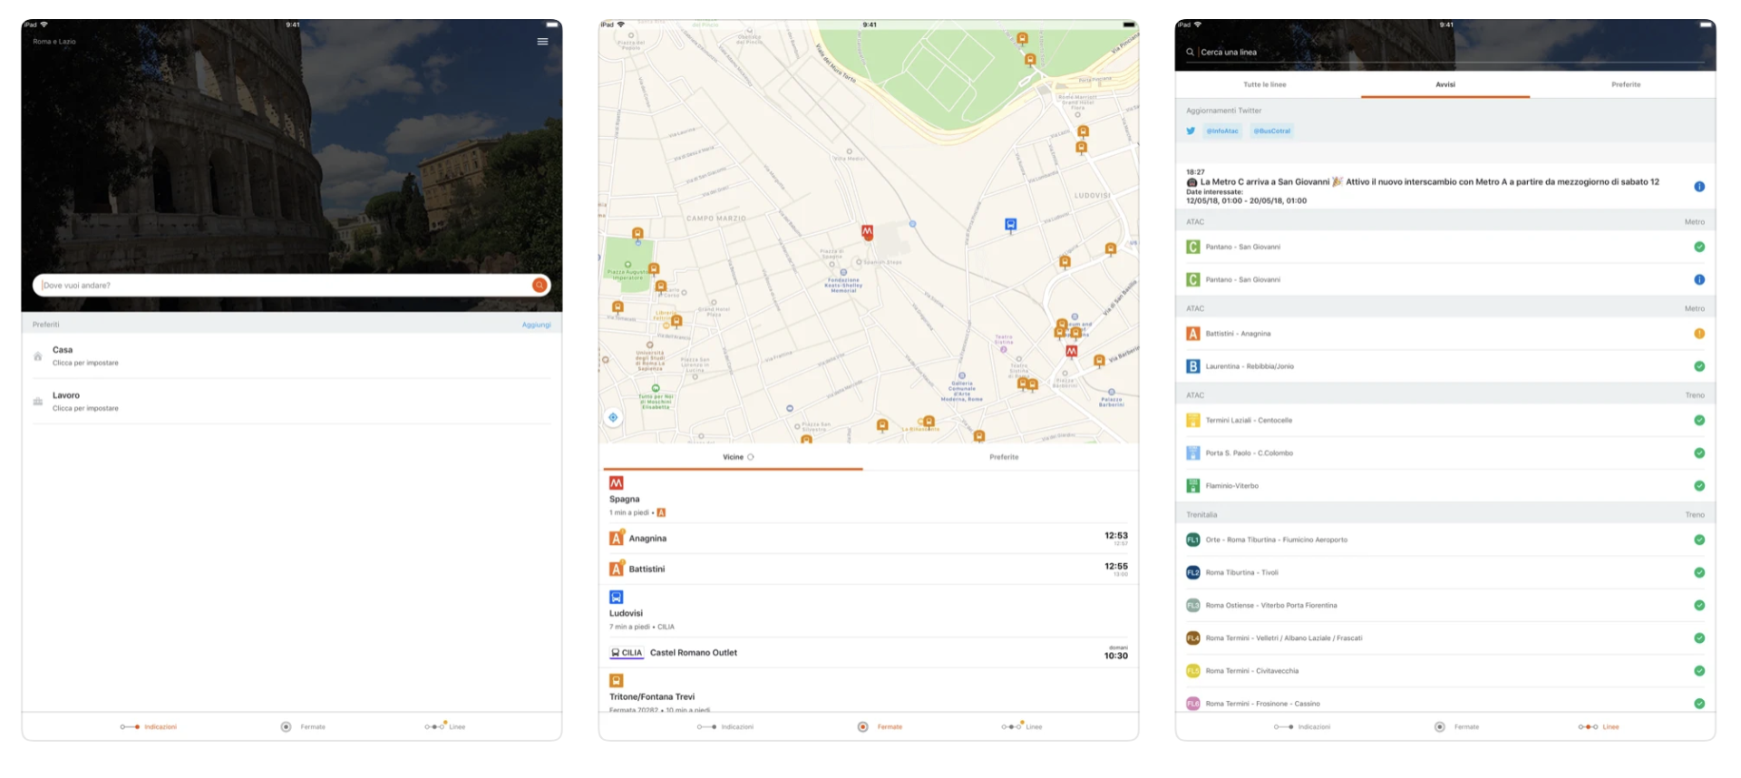Open Linee tab in the lines screen
1741x778 pixels.
(x=1599, y=727)
